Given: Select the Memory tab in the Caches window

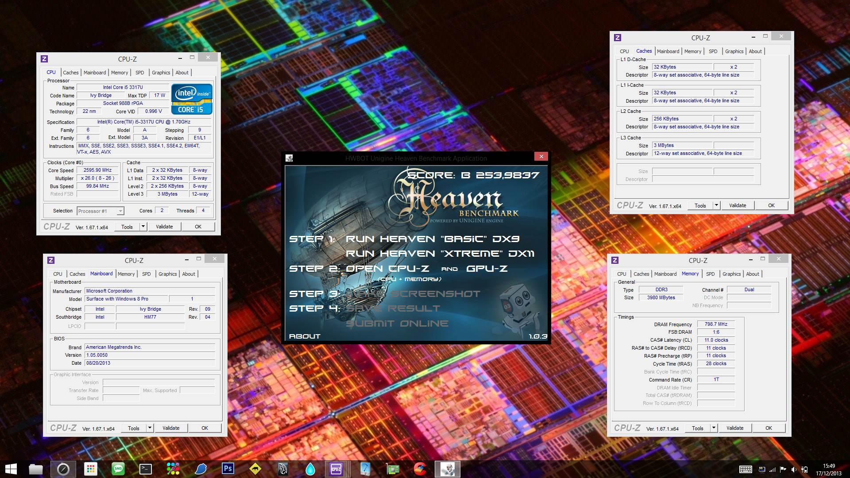Looking at the screenshot, I should click(x=693, y=51).
